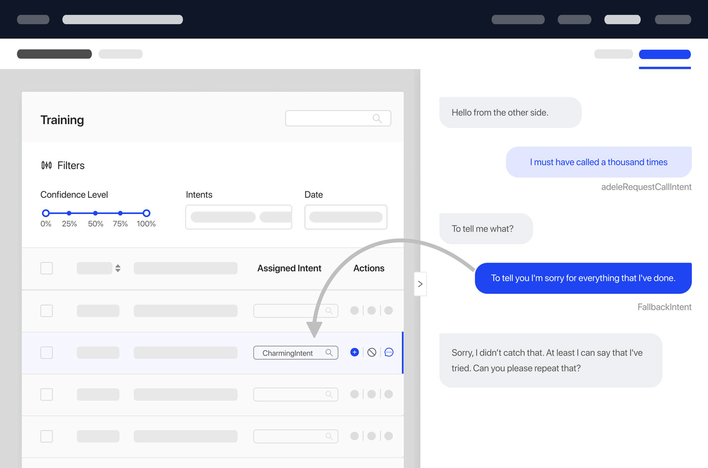Click the 100% handle on the confidence slider
The image size is (708, 468).
(146, 213)
